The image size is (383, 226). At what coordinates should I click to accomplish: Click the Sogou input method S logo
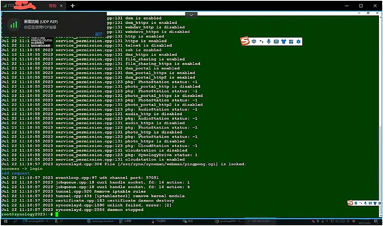pos(245,41)
